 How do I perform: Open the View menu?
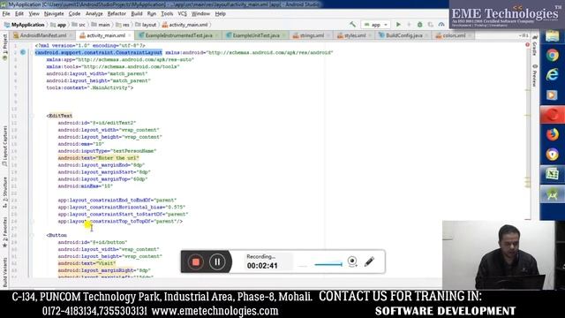[34, 14]
